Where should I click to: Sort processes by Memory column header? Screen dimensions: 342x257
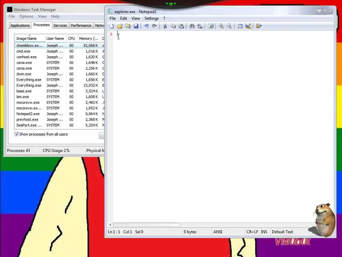click(x=89, y=38)
